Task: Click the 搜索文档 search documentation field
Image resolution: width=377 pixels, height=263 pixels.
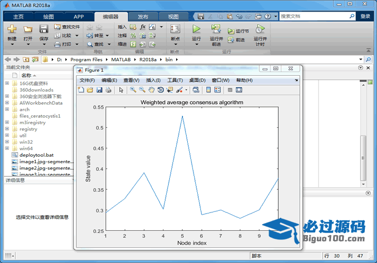Action: point(314,16)
